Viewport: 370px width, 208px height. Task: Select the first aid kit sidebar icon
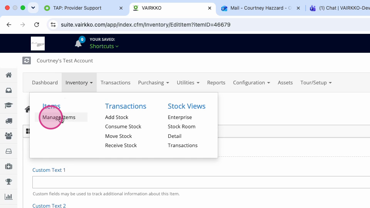click(8, 166)
